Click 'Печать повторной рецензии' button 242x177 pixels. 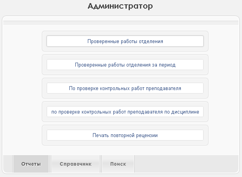coord(125,135)
